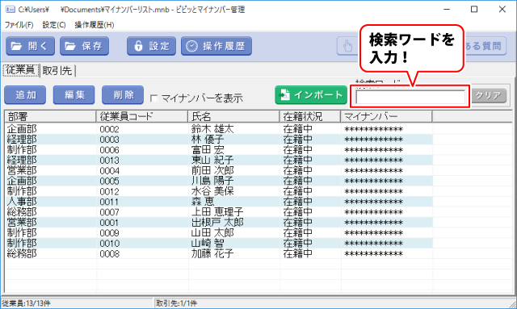Click the application icon in title bar

coord(11,9)
